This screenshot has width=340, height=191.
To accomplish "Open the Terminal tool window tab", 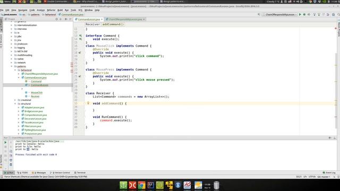I will tap(80, 172).
